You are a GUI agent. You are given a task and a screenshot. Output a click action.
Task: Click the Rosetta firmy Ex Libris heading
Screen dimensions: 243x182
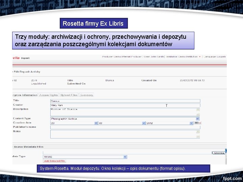[94, 23]
